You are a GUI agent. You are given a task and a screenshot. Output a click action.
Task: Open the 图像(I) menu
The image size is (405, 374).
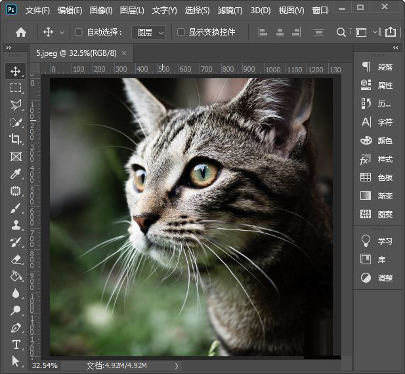(x=100, y=11)
